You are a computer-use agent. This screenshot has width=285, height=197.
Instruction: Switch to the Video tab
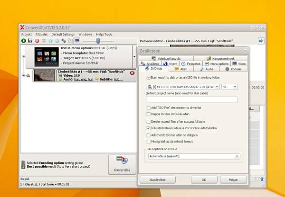pyautogui.click(x=239, y=63)
